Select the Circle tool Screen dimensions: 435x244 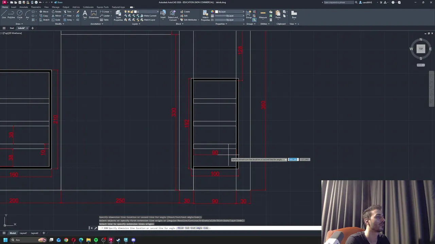[x=20, y=15]
